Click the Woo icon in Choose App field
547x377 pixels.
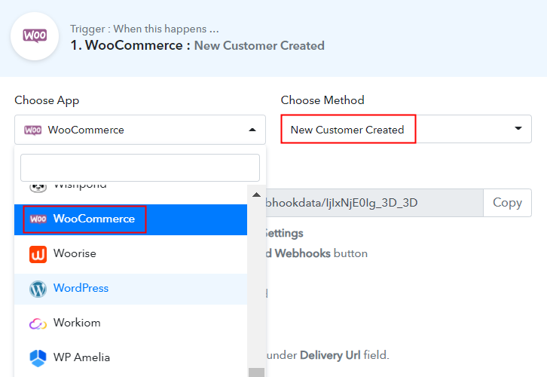pyautogui.click(x=33, y=130)
